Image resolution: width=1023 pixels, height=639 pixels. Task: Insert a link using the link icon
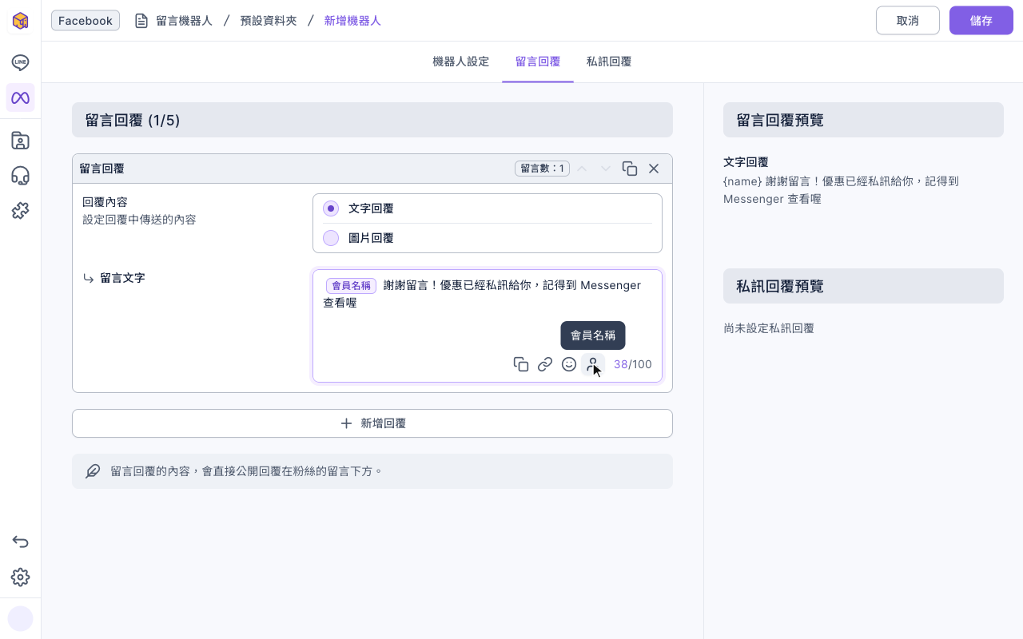click(545, 364)
